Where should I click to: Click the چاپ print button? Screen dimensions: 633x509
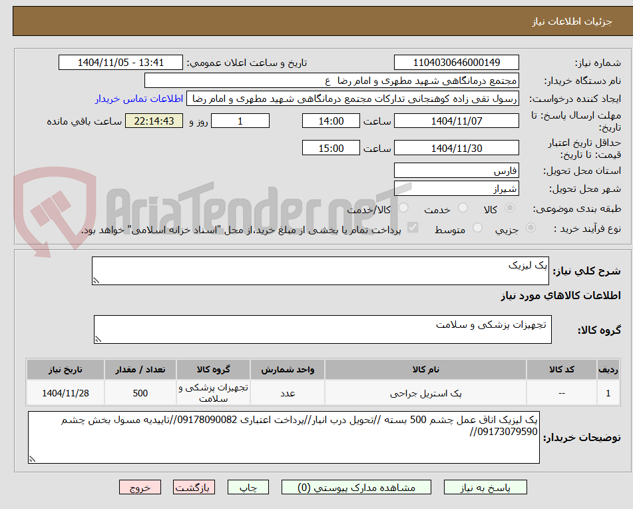click(x=248, y=488)
